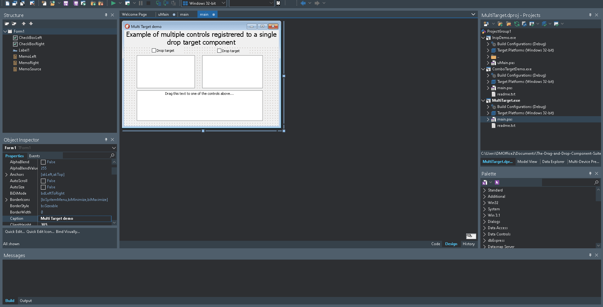The image size is (603, 307).
Task: Click the grey Forward navigation arrow
Action: (x=317, y=3)
